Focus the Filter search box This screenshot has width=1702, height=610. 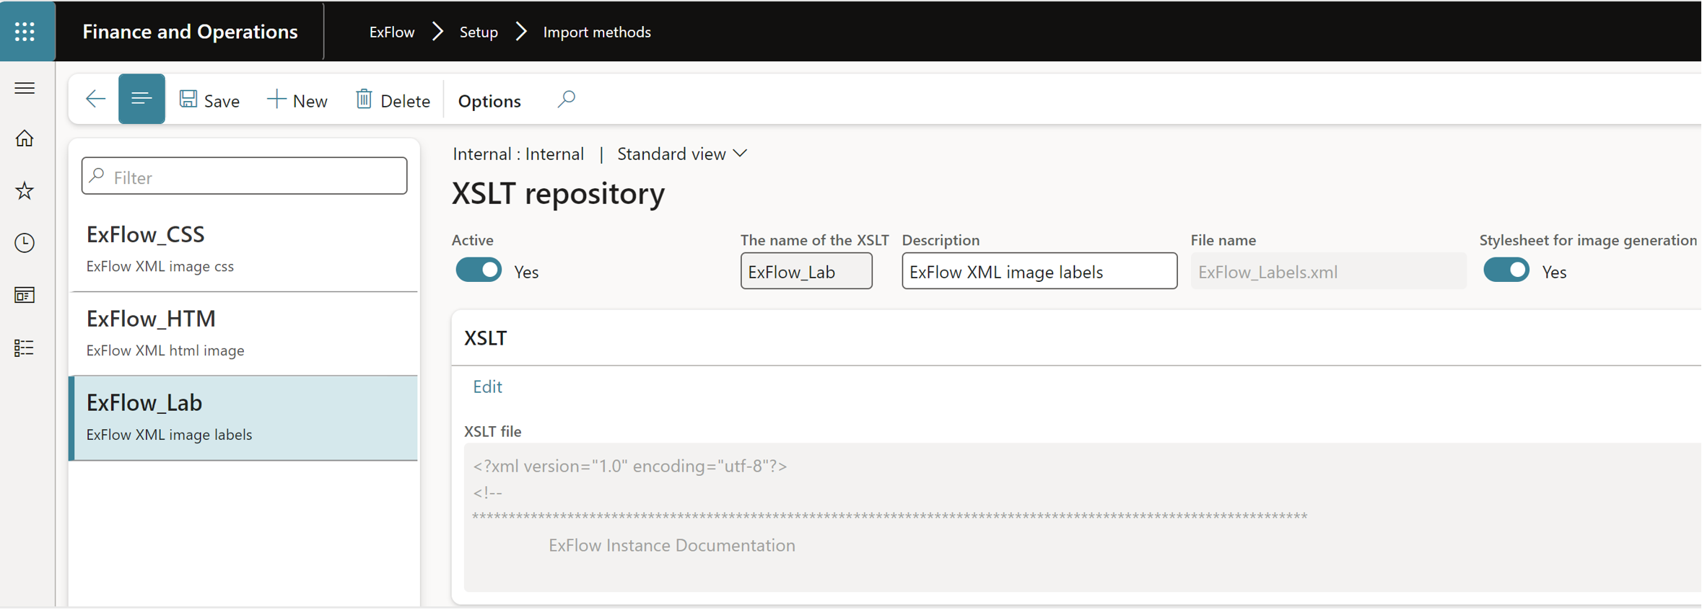click(x=245, y=177)
